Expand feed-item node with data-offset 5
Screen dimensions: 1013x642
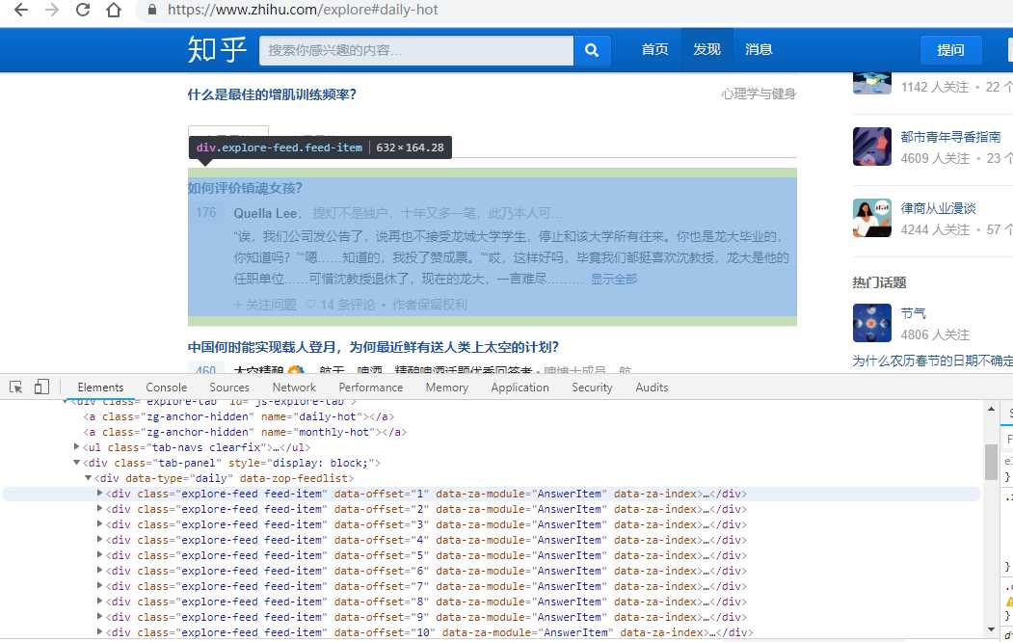100,555
